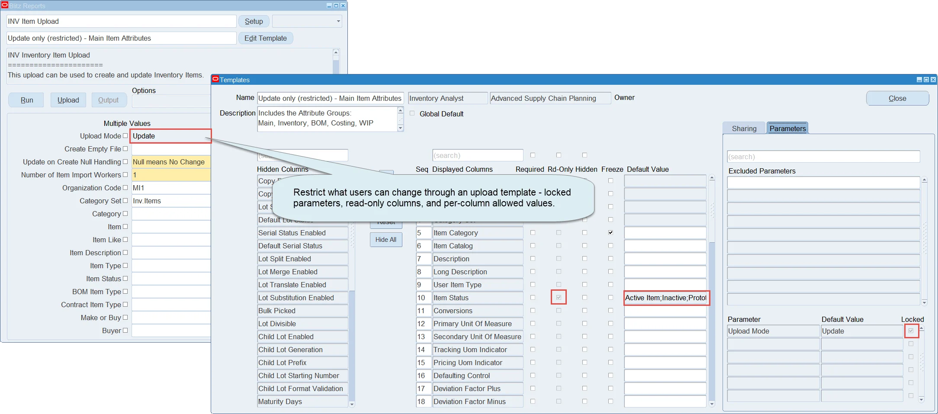Toggle Required checkbox for Long Description
This screenshot has height=414, width=938.
point(533,272)
